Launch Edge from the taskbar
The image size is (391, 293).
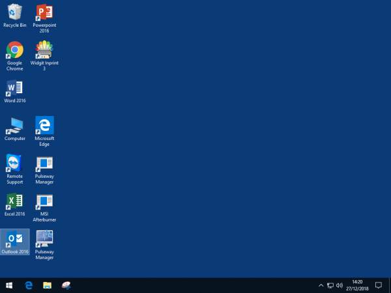point(29,285)
